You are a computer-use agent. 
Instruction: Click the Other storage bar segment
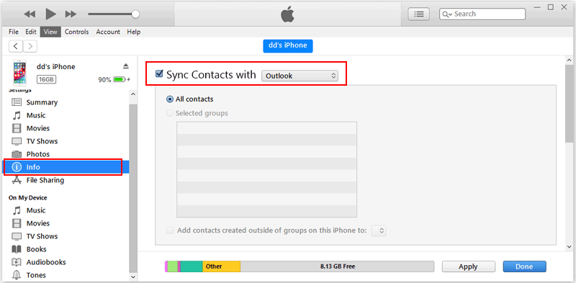(x=221, y=266)
